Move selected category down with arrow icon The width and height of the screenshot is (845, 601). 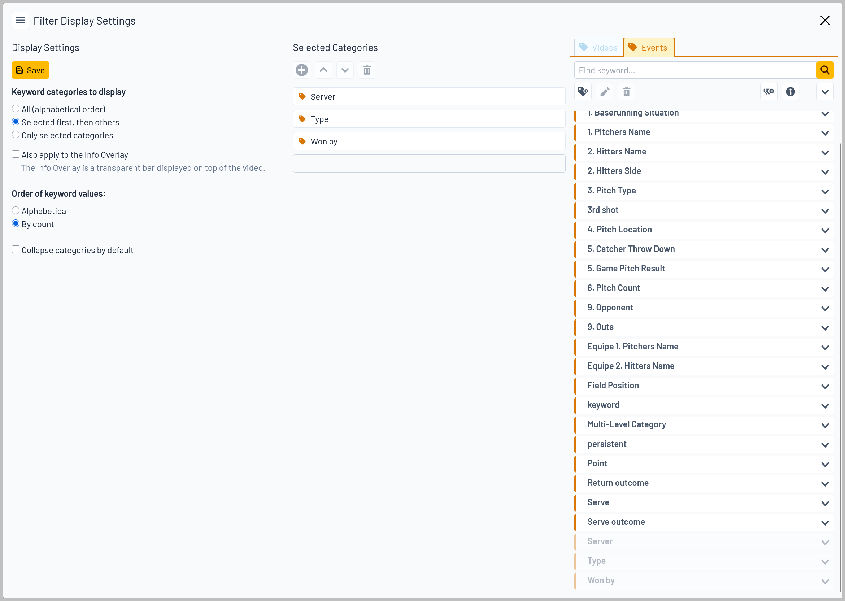(x=345, y=70)
